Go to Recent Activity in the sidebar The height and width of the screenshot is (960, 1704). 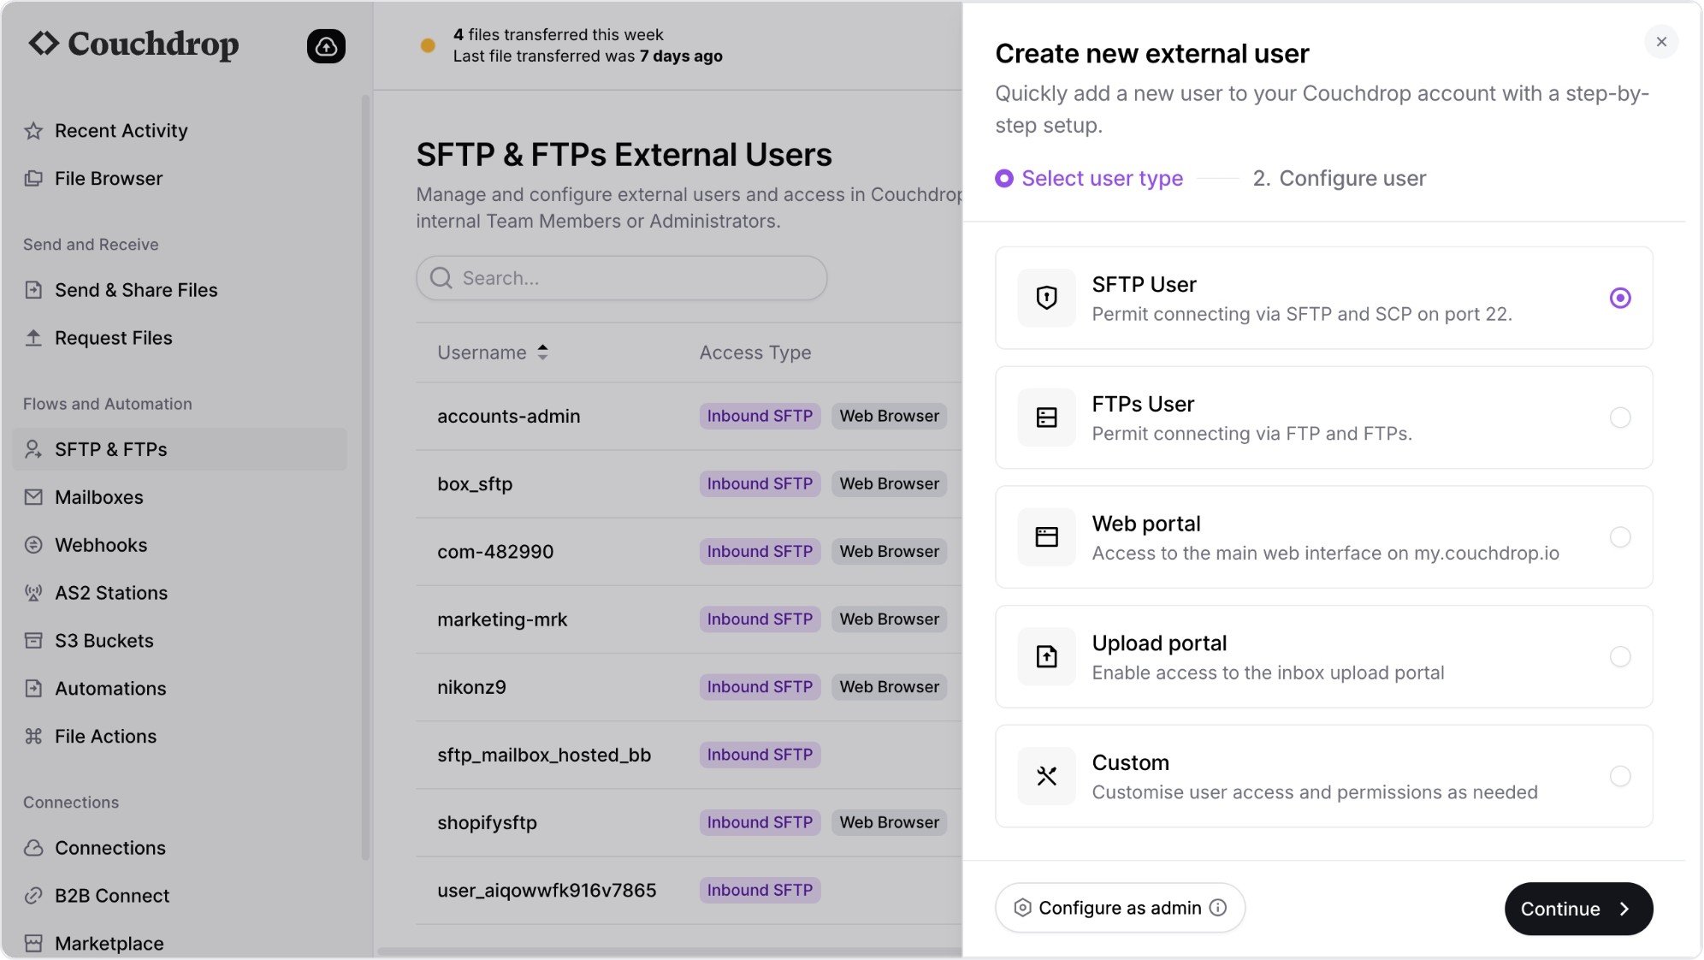(121, 131)
